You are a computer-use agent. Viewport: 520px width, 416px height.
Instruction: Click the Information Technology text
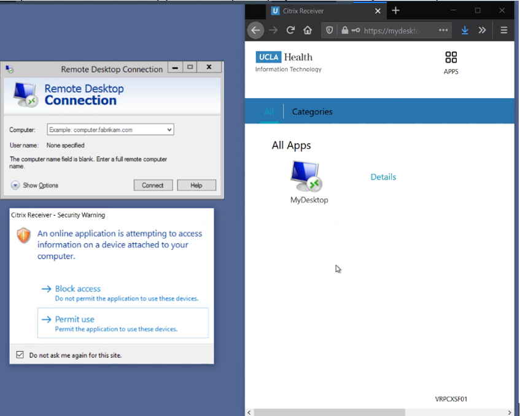point(288,69)
